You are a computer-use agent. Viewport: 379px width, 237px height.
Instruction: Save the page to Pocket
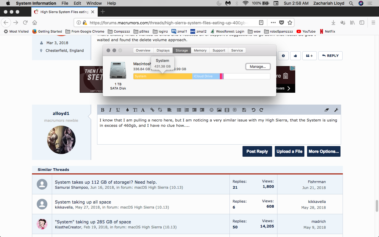click(x=282, y=23)
